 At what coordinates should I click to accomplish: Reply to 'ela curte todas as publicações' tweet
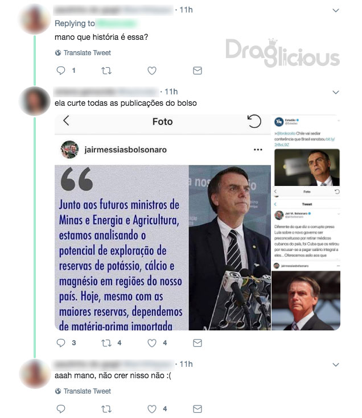pyautogui.click(x=61, y=343)
